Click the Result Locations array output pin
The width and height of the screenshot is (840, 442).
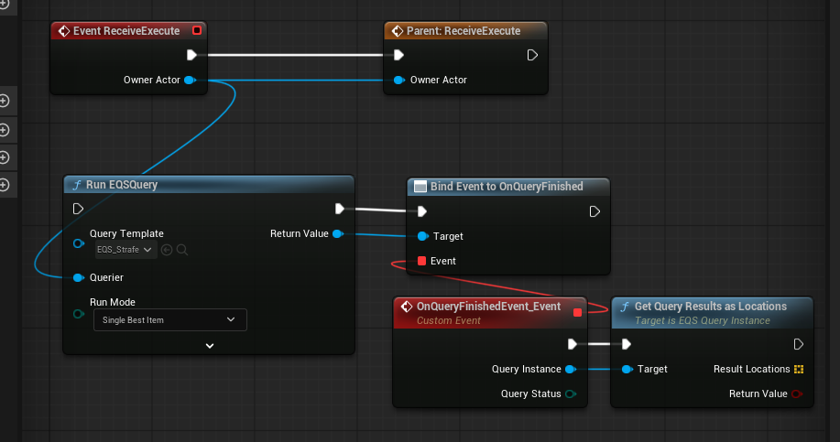tap(799, 369)
